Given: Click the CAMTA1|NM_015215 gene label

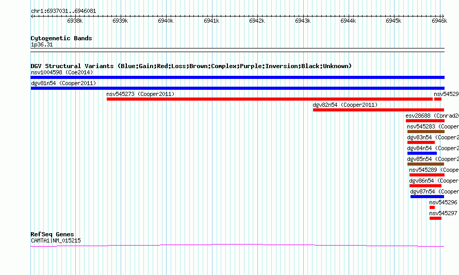Looking at the screenshot, I should (56, 241).
